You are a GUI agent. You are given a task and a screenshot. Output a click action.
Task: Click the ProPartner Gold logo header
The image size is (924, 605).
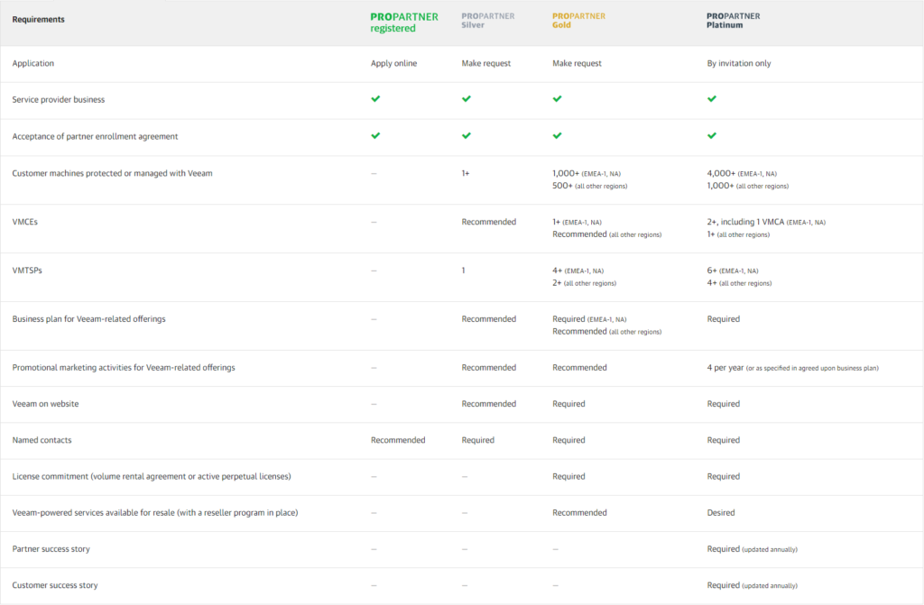[x=578, y=20]
